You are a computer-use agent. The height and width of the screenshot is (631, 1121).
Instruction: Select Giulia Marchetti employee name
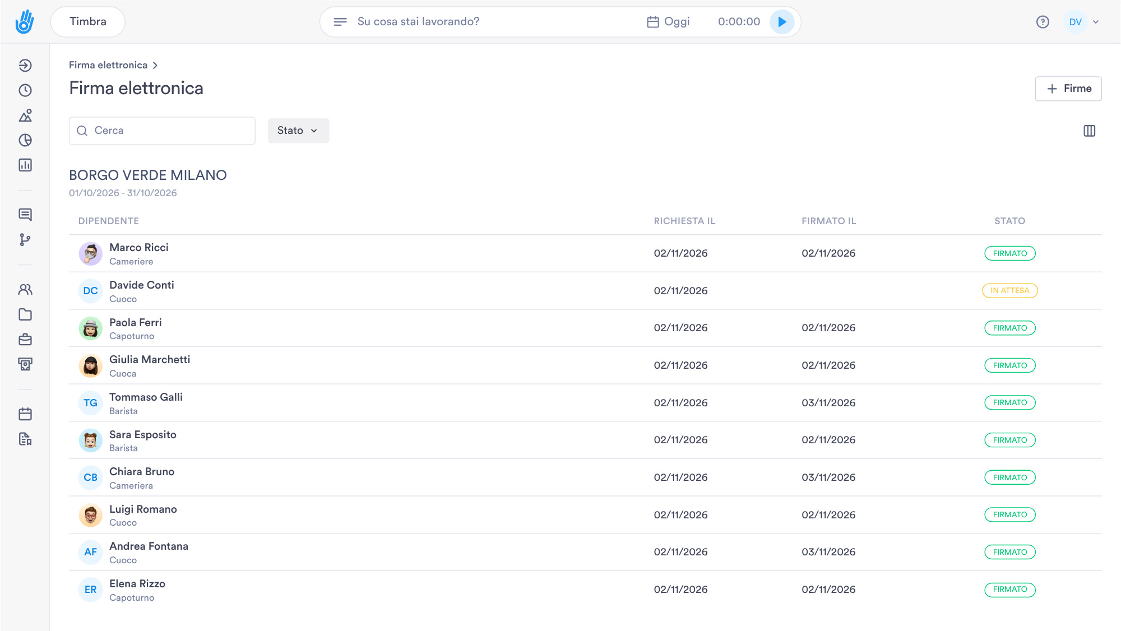pos(150,360)
